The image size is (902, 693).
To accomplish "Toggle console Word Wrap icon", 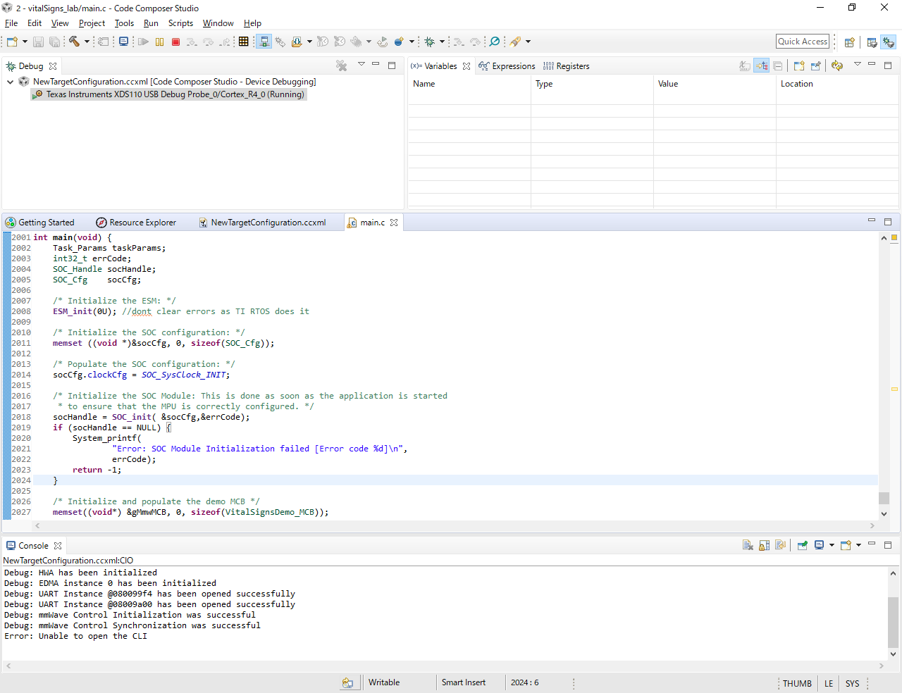I will coord(780,545).
